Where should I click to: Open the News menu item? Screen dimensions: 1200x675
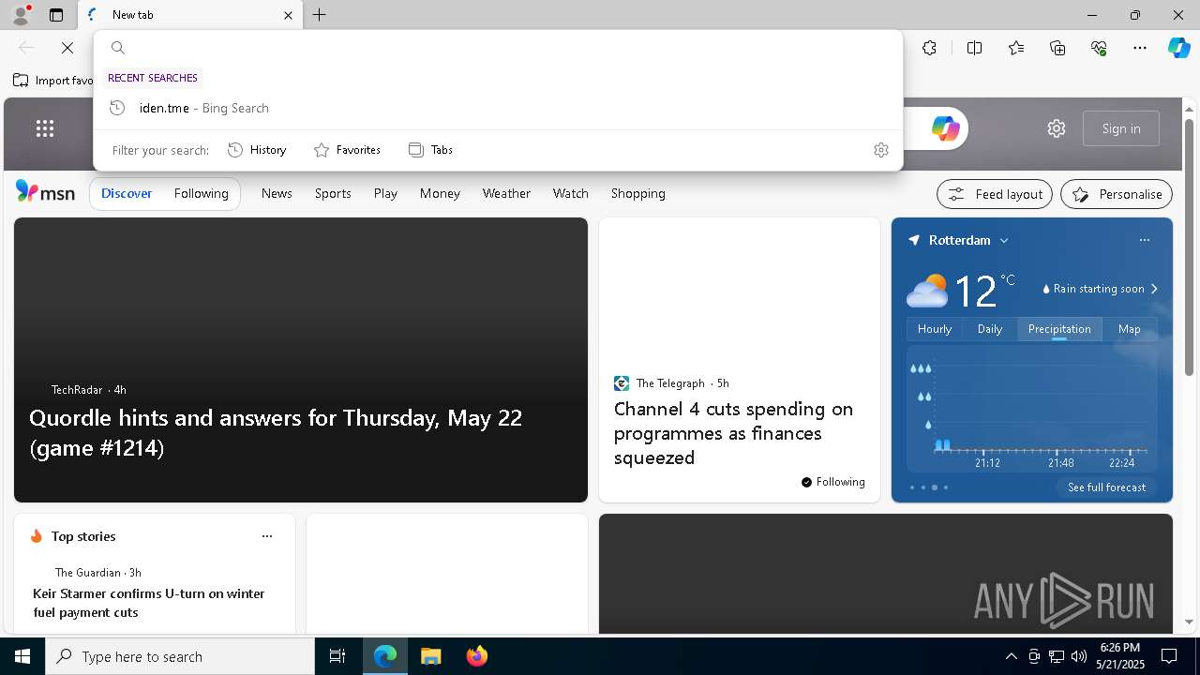coord(277,193)
